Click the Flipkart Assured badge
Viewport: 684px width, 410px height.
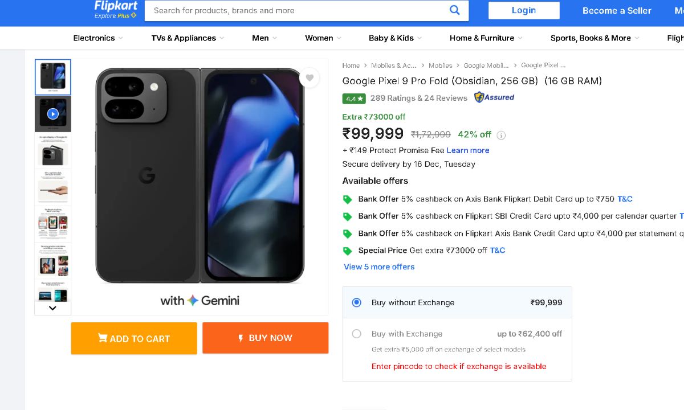point(494,97)
